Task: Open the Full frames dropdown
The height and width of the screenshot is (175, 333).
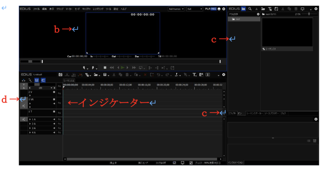Action: tap(176, 9)
